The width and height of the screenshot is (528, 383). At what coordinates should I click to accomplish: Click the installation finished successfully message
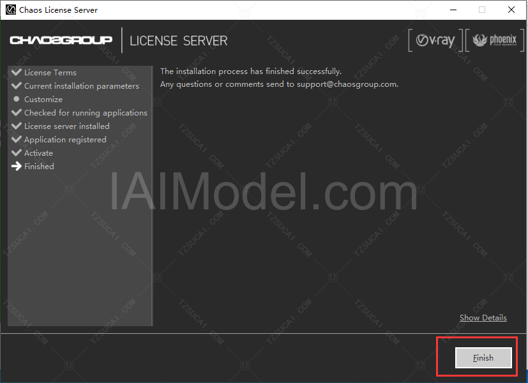coord(251,71)
